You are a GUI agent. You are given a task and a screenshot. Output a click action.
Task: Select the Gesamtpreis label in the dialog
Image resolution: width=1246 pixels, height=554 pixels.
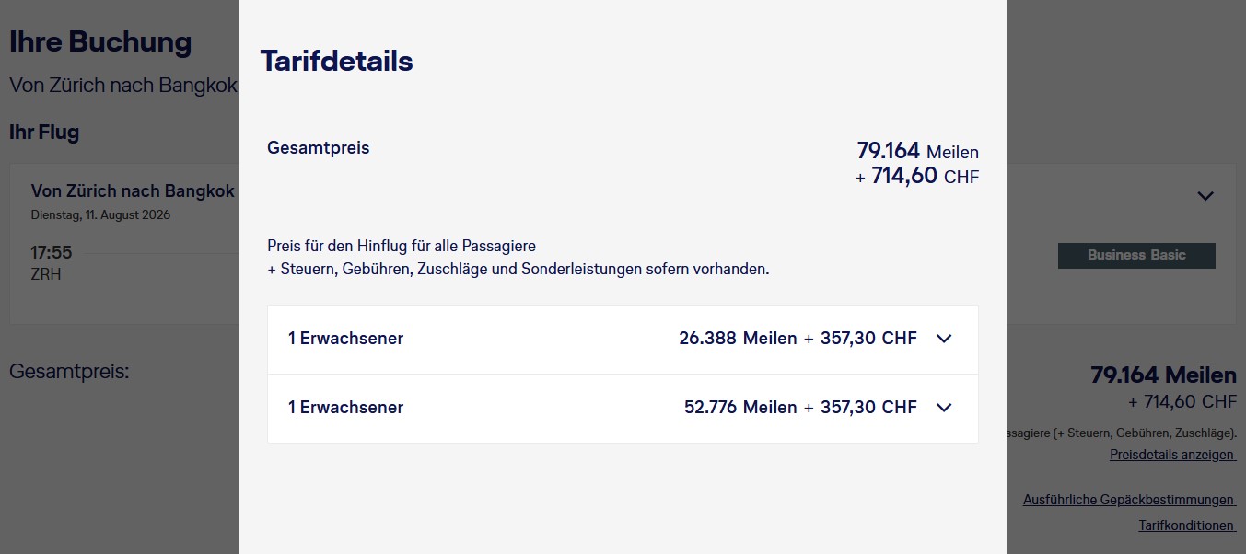tap(318, 147)
